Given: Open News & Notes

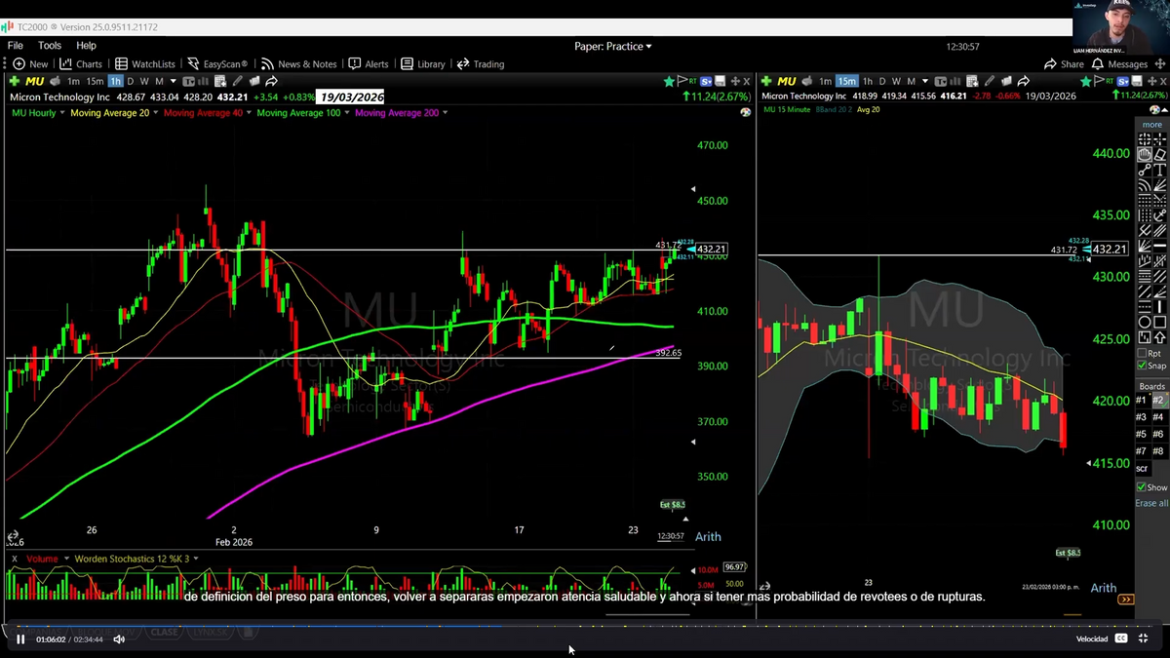Looking at the screenshot, I should [299, 64].
